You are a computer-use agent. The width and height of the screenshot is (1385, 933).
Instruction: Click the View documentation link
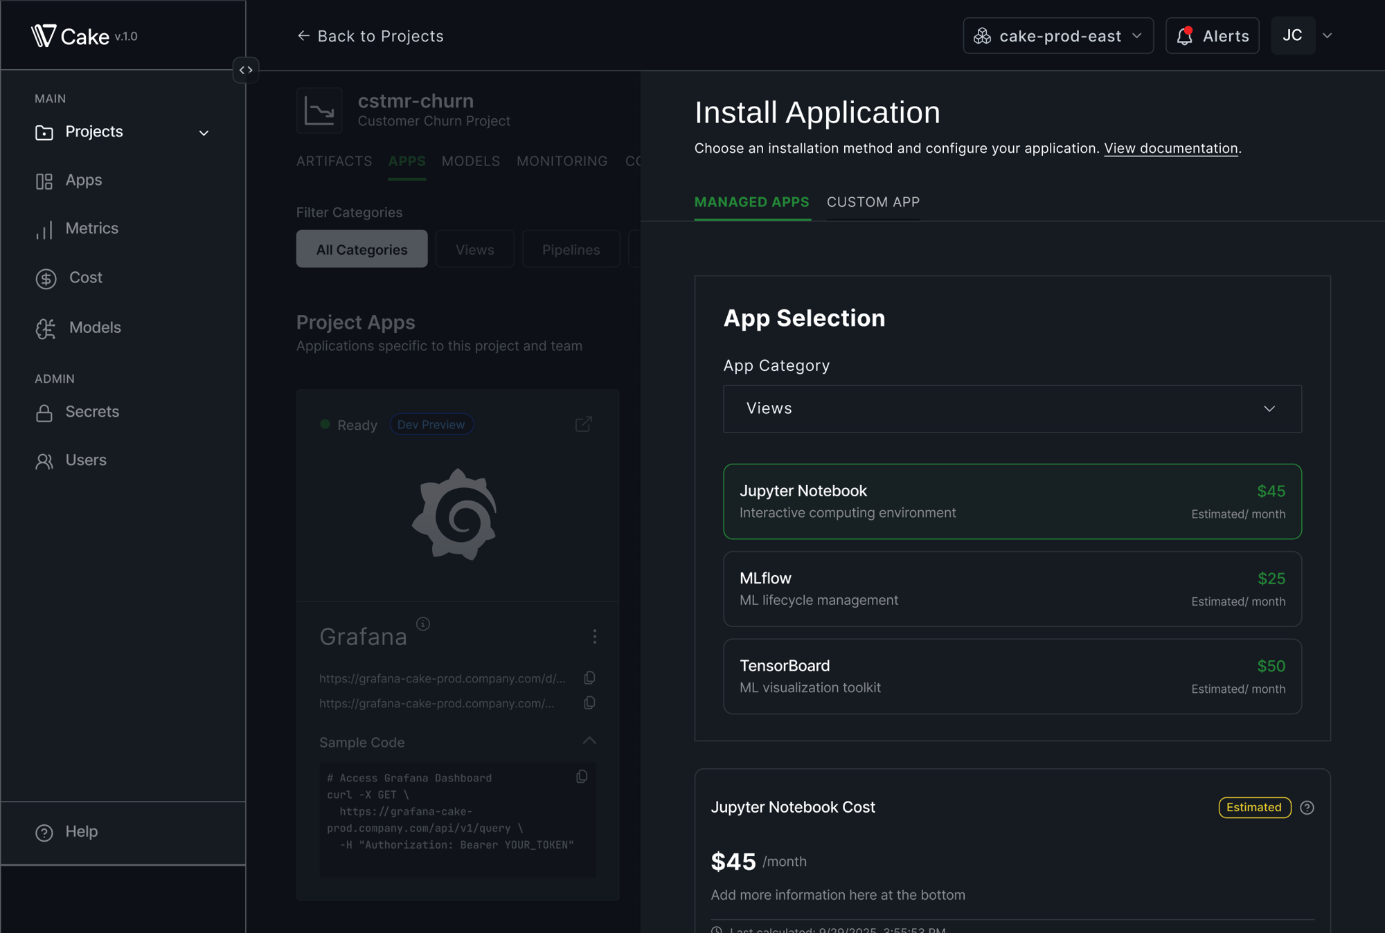pyautogui.click(x=1170, y=148)
